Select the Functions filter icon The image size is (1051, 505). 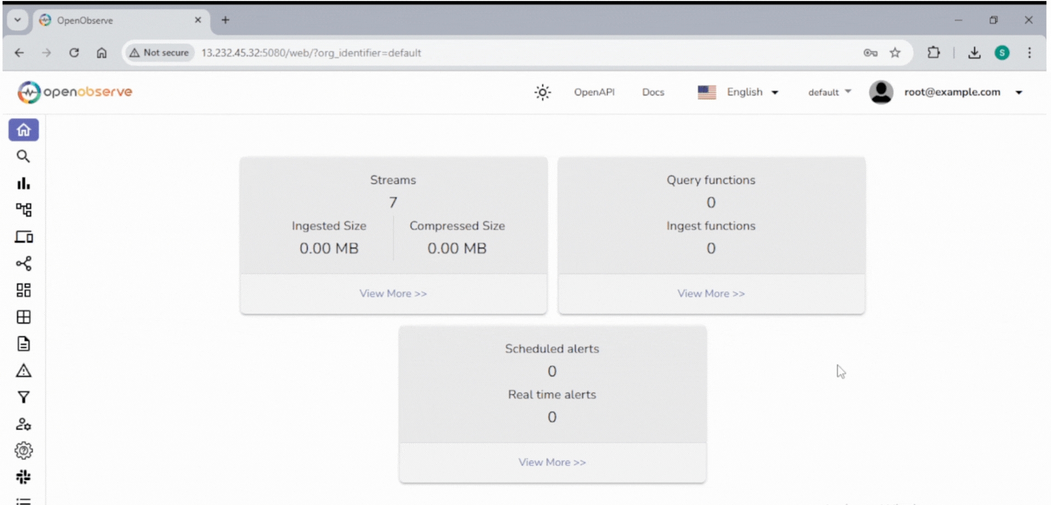pyautogui.click(x=24, y=397)
